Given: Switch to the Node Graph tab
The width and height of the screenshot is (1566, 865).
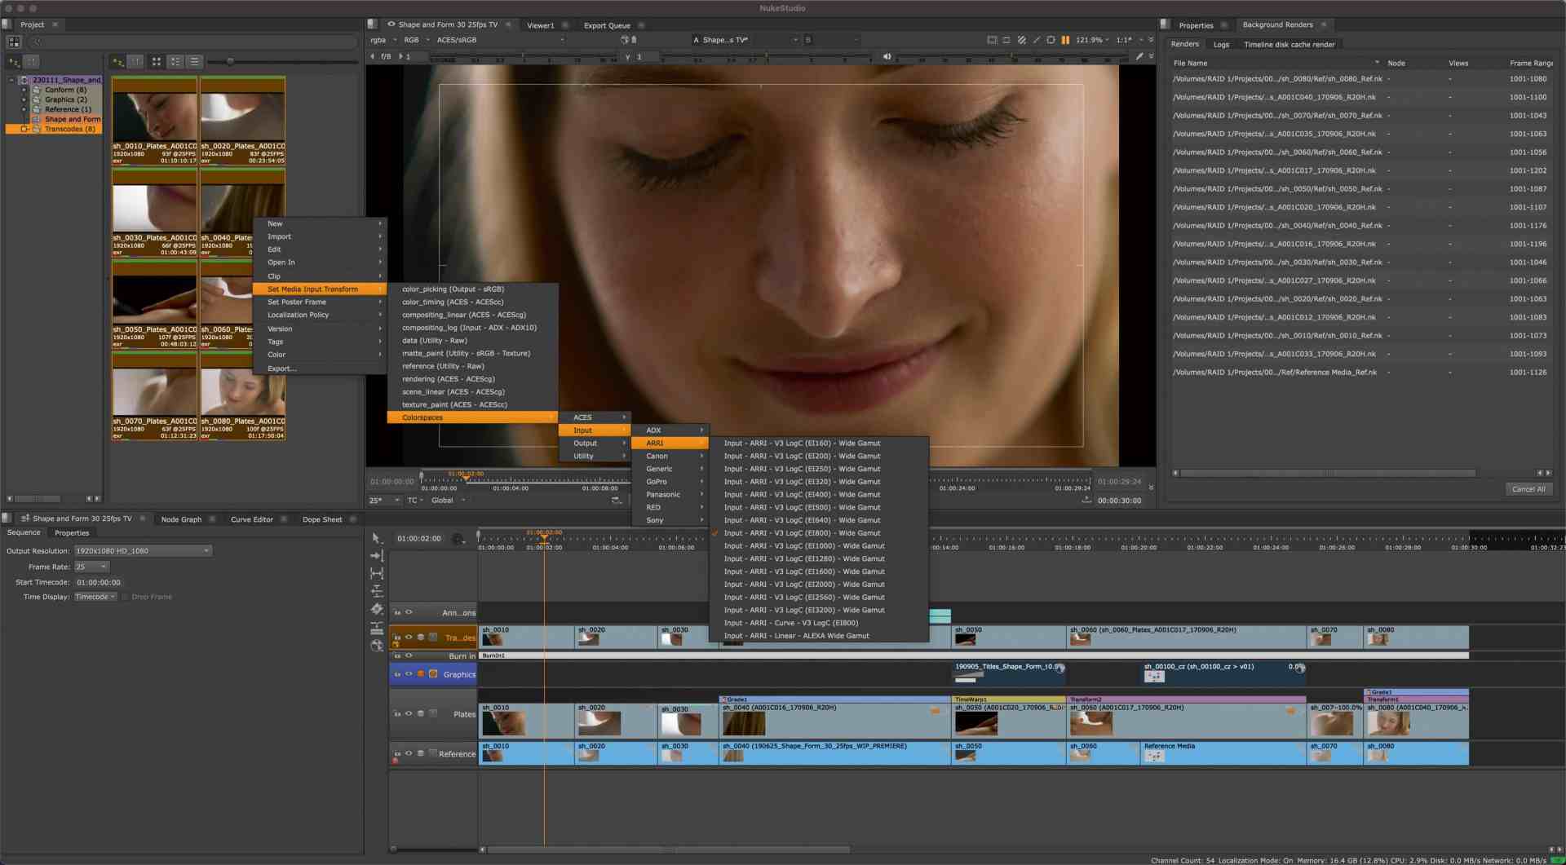Looking at the screenshot, I should tap(181, 519).
